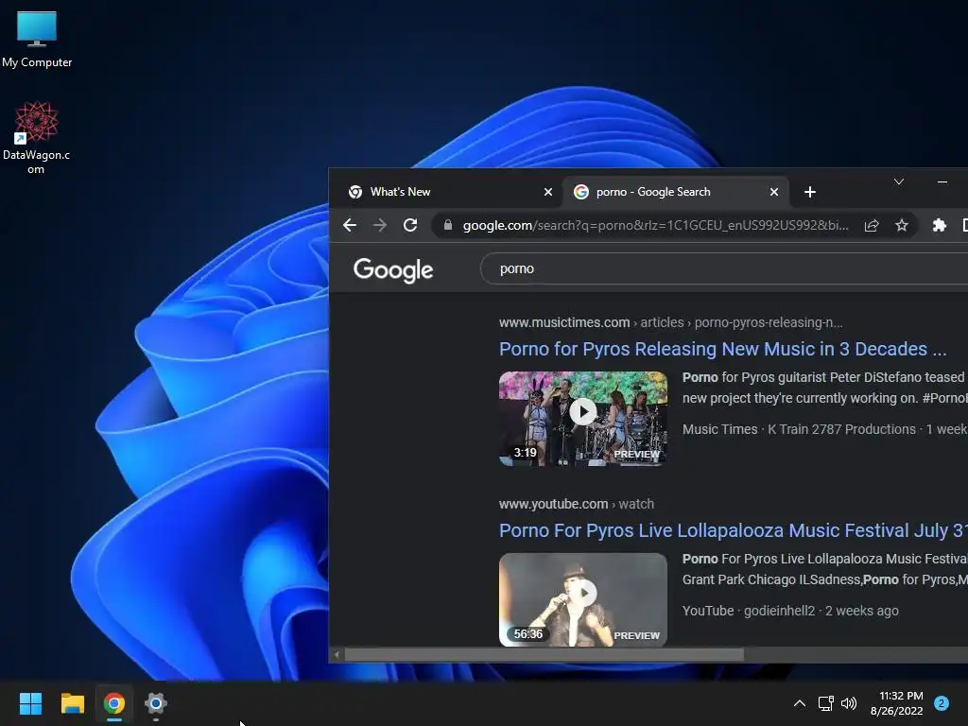
Task: Click the scrollbar left arrow
Action: 337,654
